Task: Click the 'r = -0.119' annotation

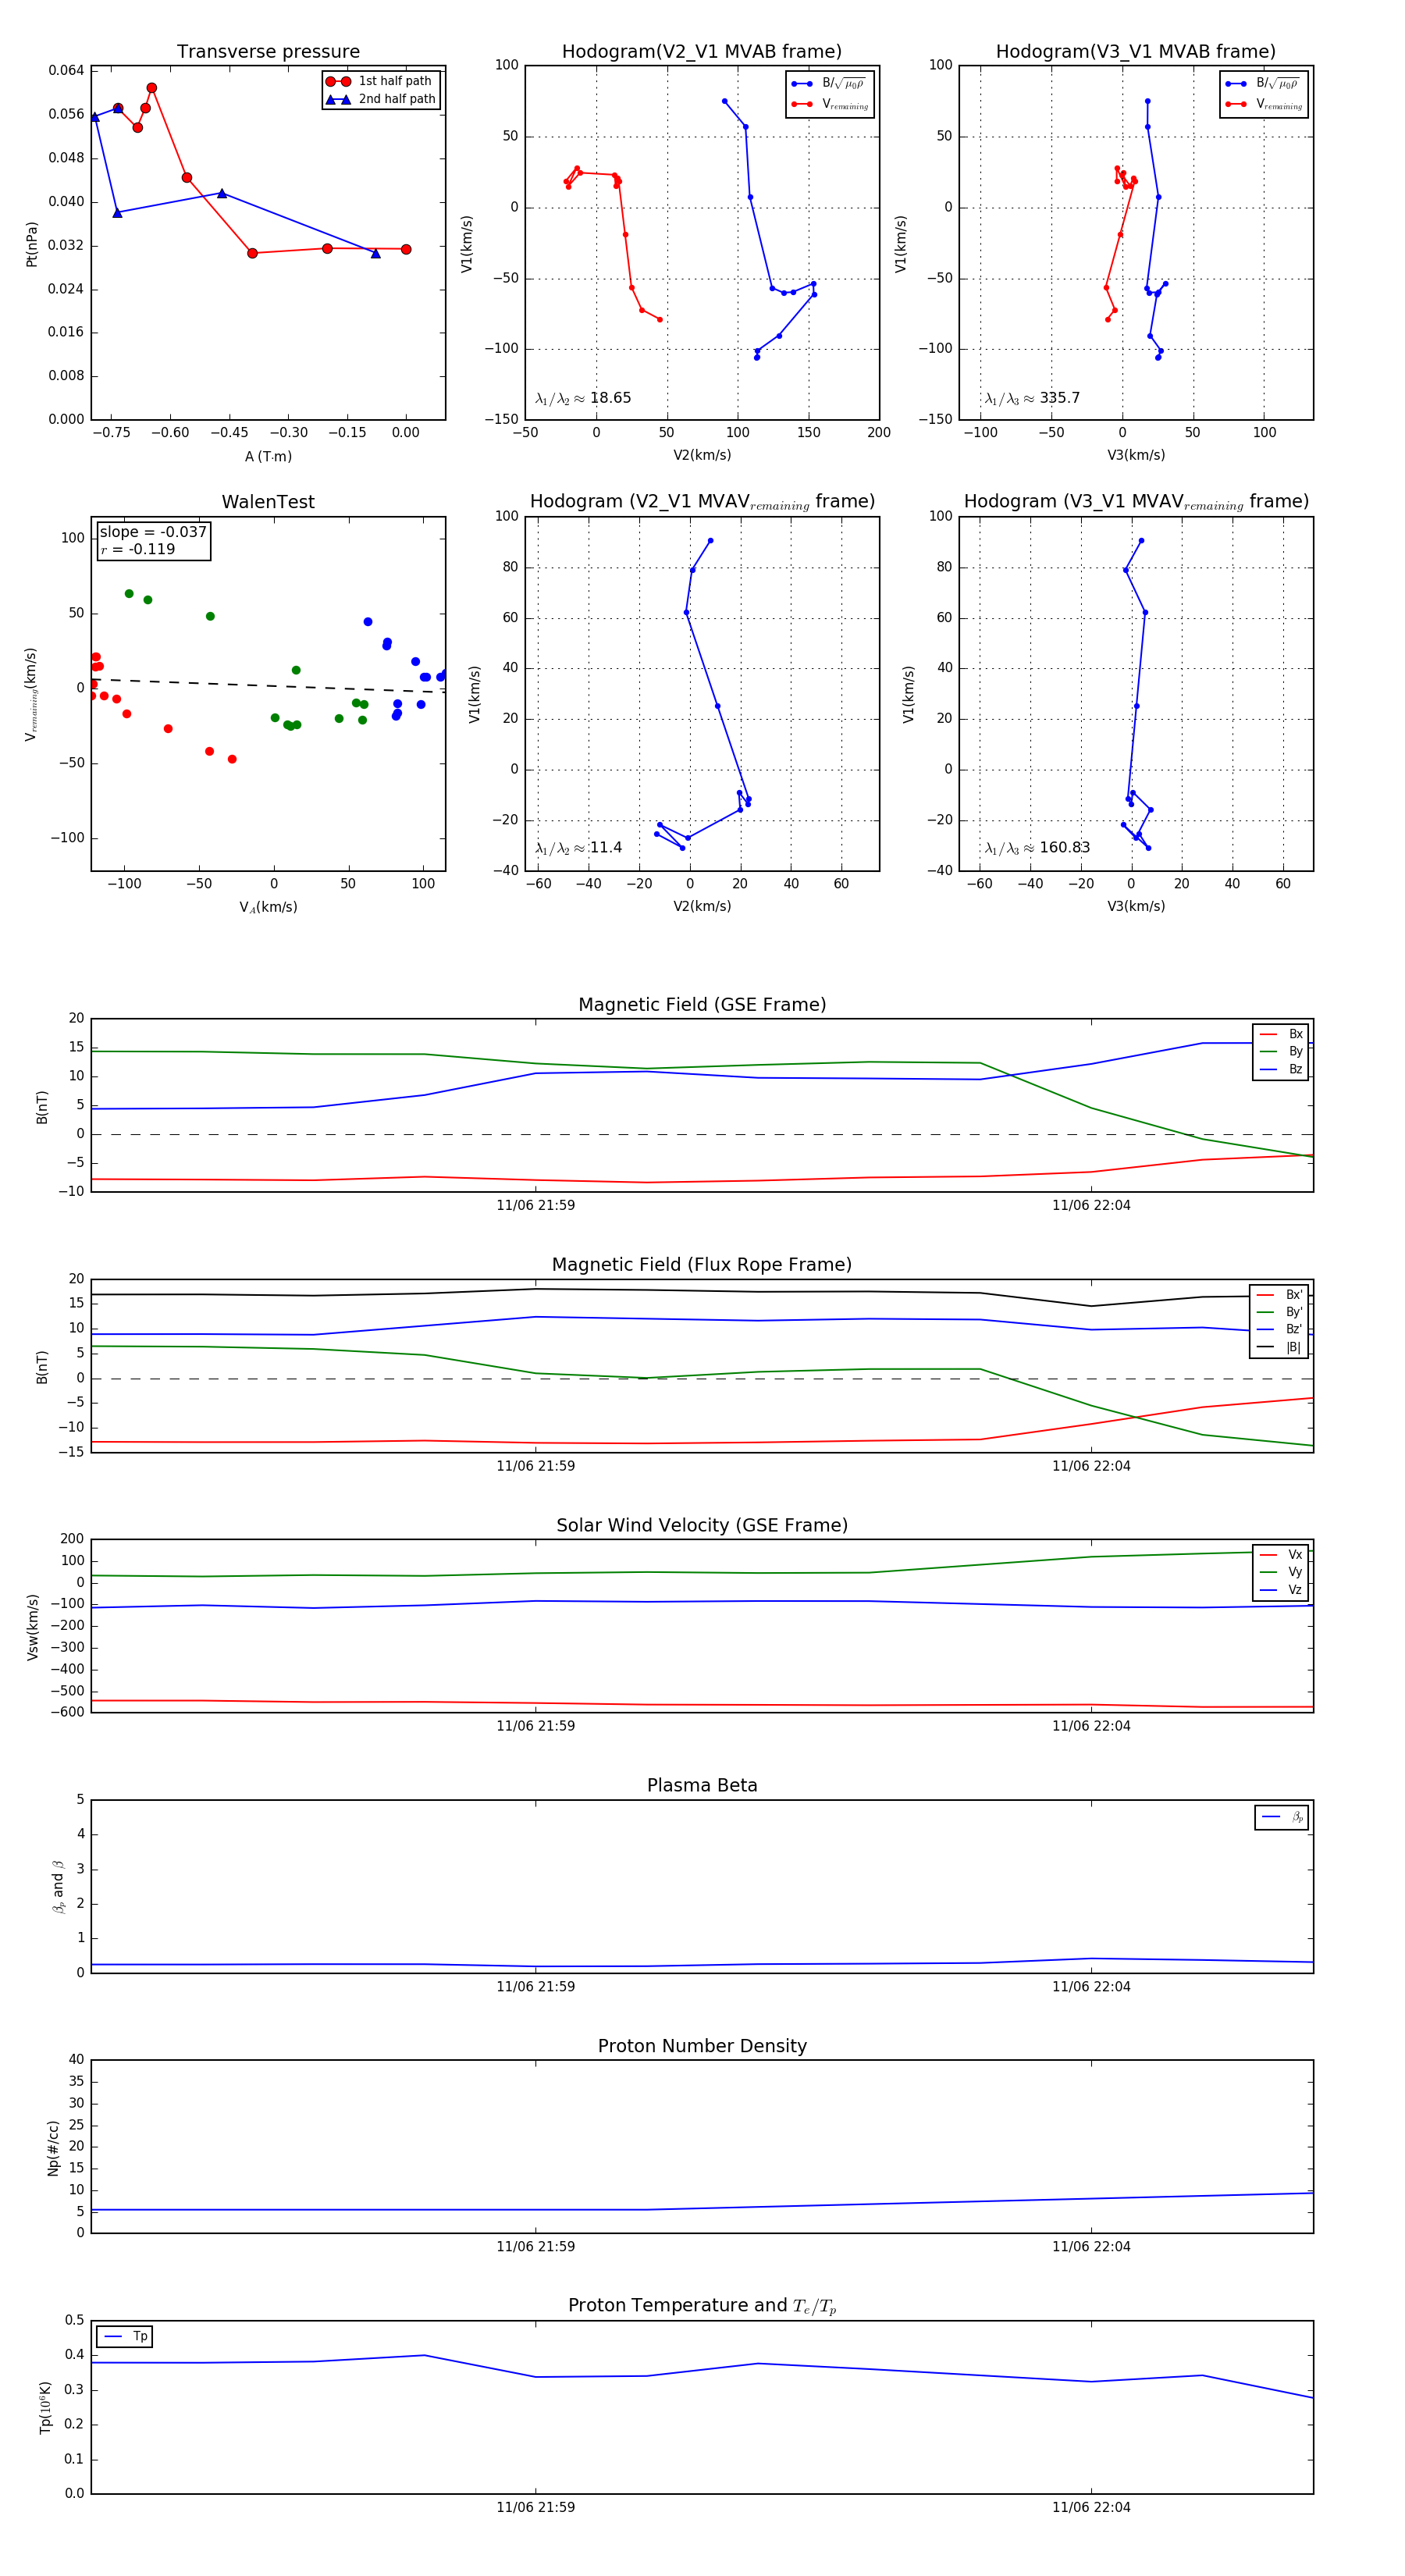Action: click(138, 549)
